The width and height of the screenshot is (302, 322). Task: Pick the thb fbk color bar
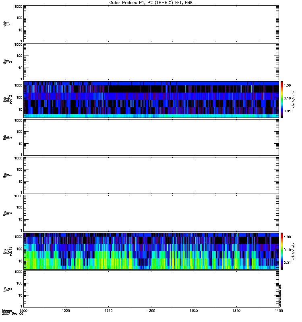tap(282, 99)
